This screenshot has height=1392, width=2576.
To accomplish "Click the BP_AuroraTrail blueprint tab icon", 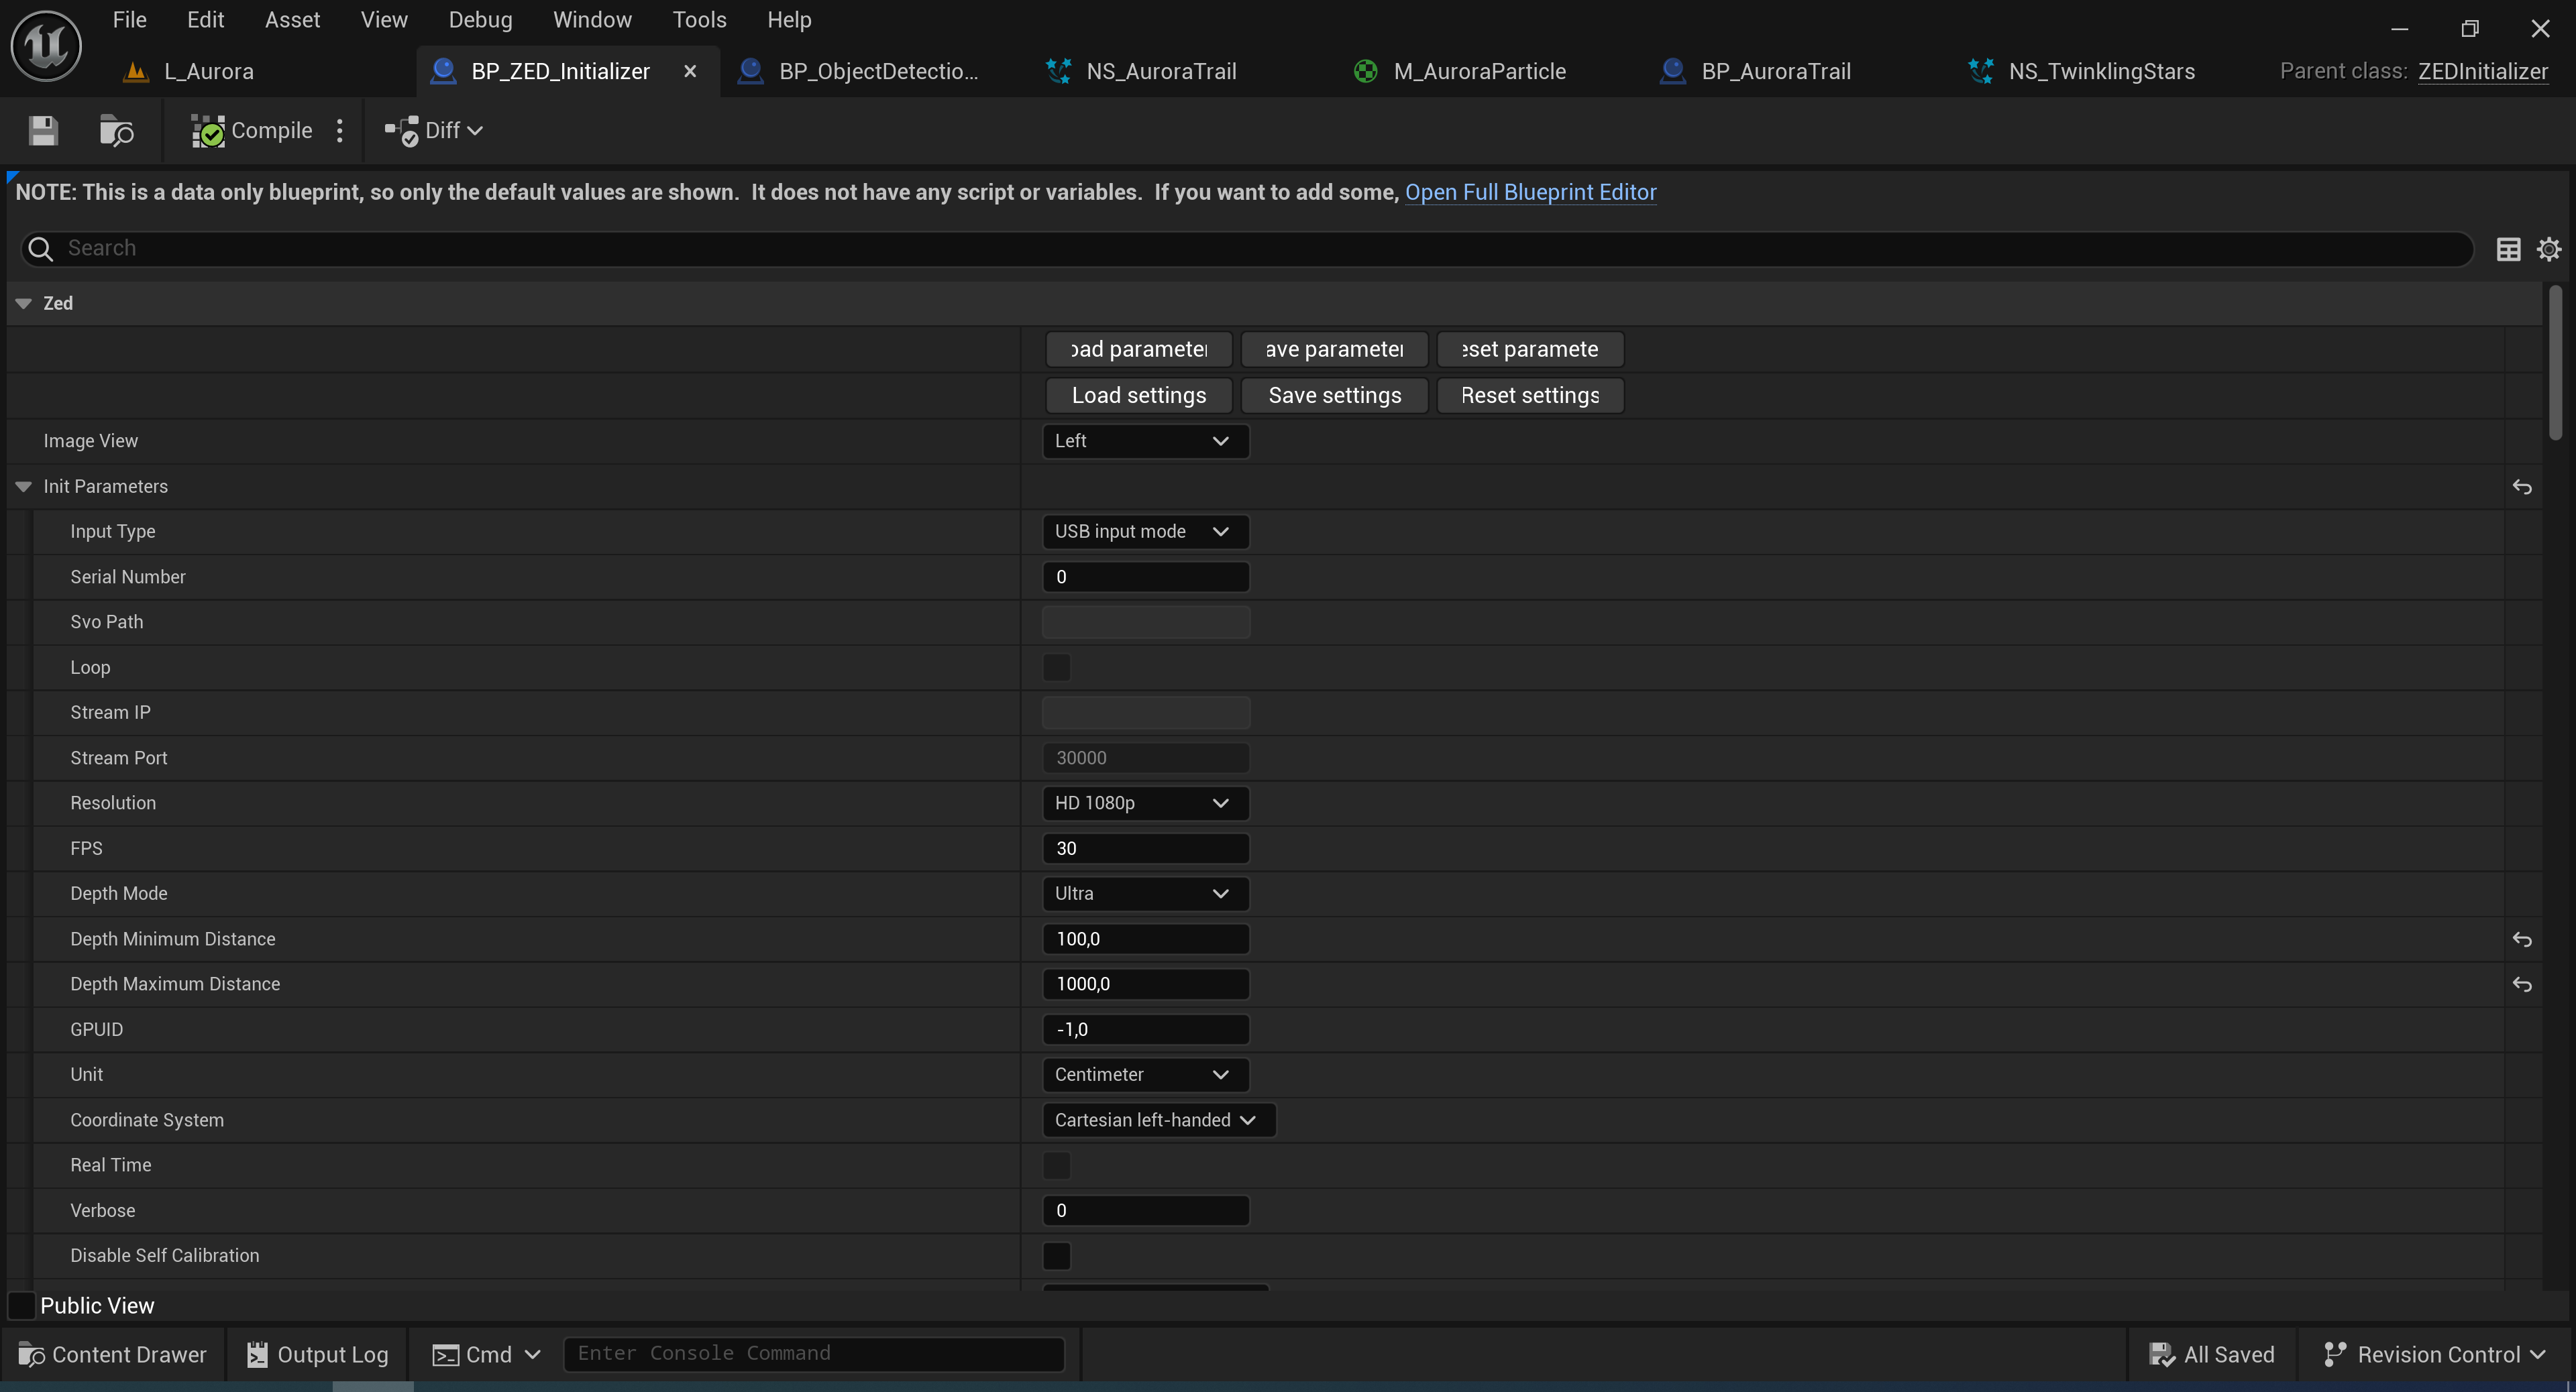I will pos(1673,71).
